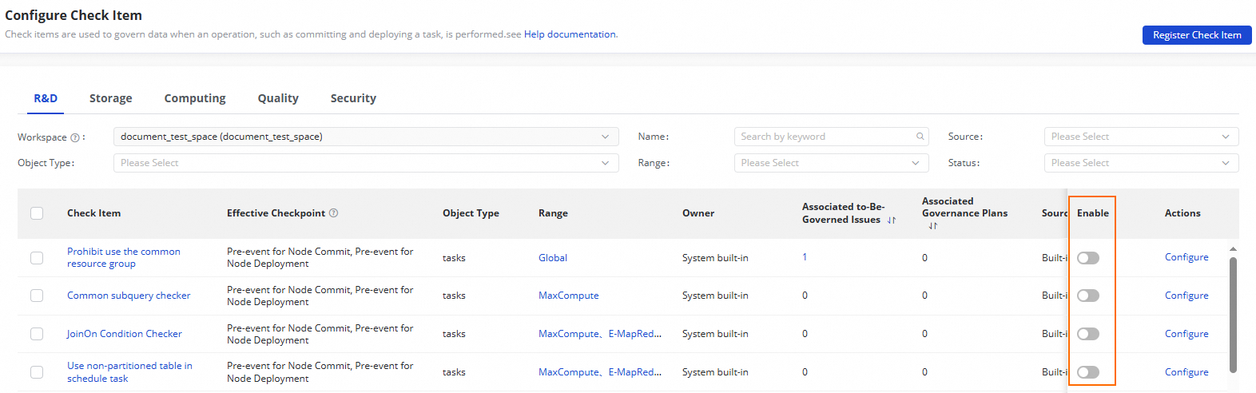Open the JoinOn Condition Checker item

(125, 334)
